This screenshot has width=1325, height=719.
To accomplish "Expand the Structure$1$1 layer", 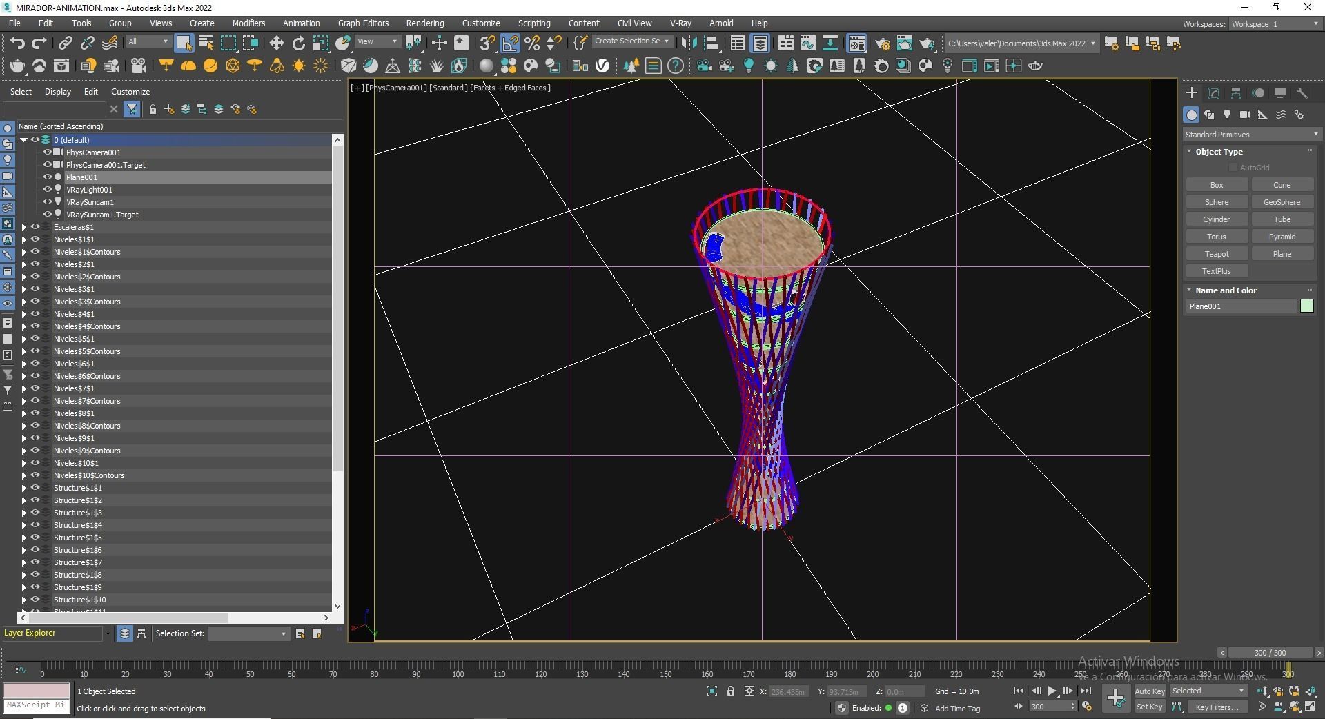I will point(24,488).
